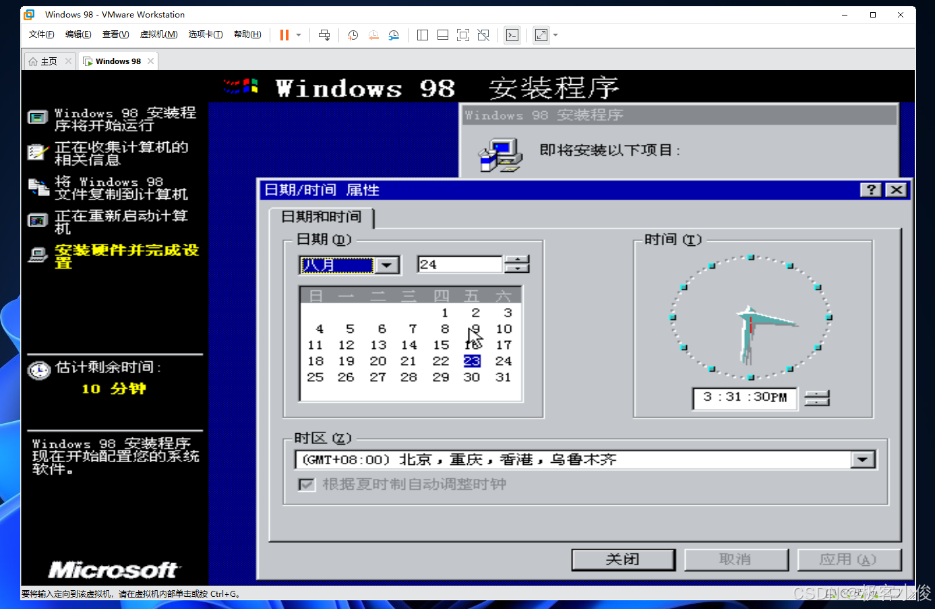Open the time zone dropdown arrow
The height and width of the screenshot is (609, 935).
863,459
